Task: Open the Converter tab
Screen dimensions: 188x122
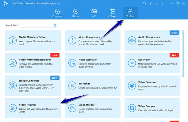Action: point(57,13)
